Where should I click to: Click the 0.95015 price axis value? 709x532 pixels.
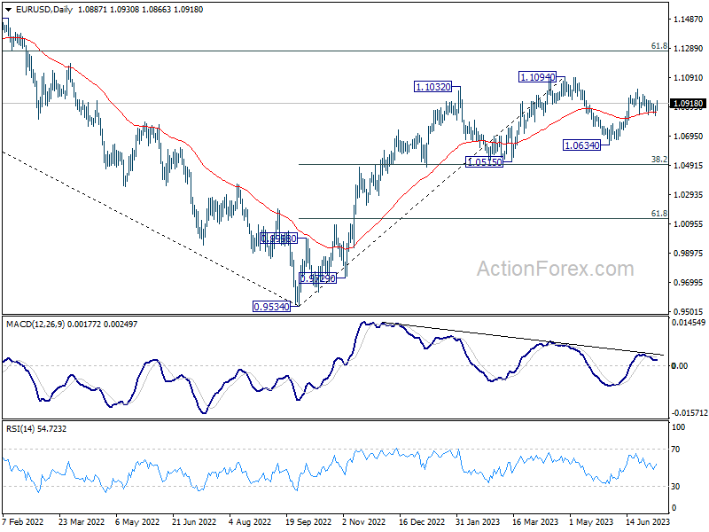689,312
